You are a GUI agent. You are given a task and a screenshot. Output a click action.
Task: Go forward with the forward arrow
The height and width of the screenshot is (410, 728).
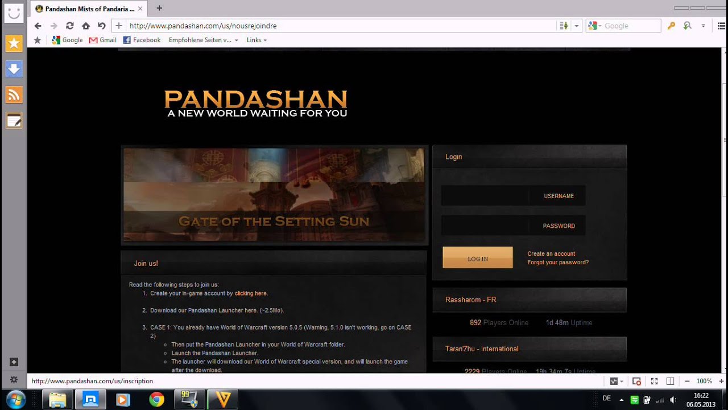pos(54,26)
